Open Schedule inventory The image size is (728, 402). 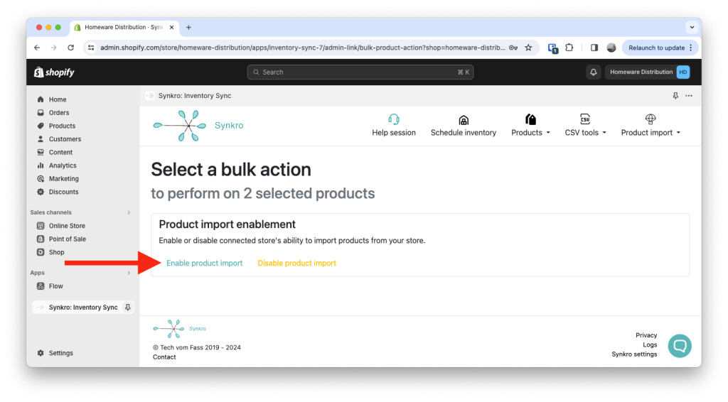(464, 126)
